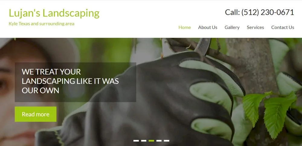This screenshot has width=302, height=146.
Task: Jump to the first slide indicator dash
Action: pyautogui.click(x=136, y=141)
